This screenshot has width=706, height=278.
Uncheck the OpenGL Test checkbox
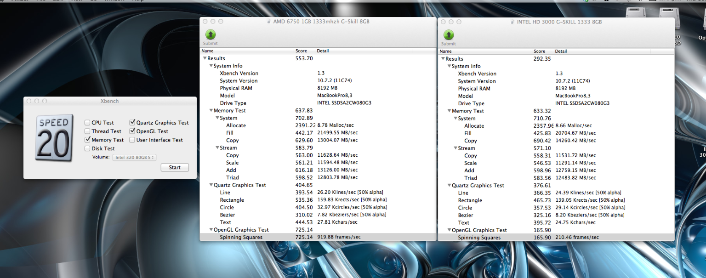[x=132, y=131]
